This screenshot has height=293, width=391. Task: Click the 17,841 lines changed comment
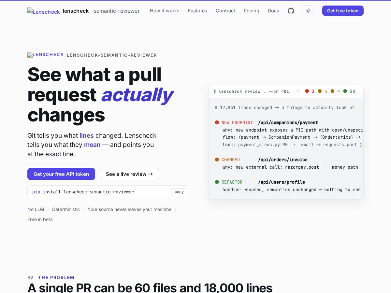(284, 108)
